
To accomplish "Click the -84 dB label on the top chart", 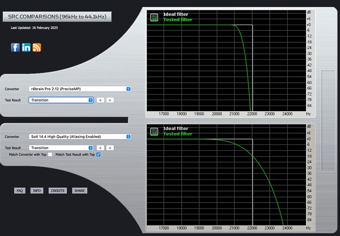I will coord(309,105).
